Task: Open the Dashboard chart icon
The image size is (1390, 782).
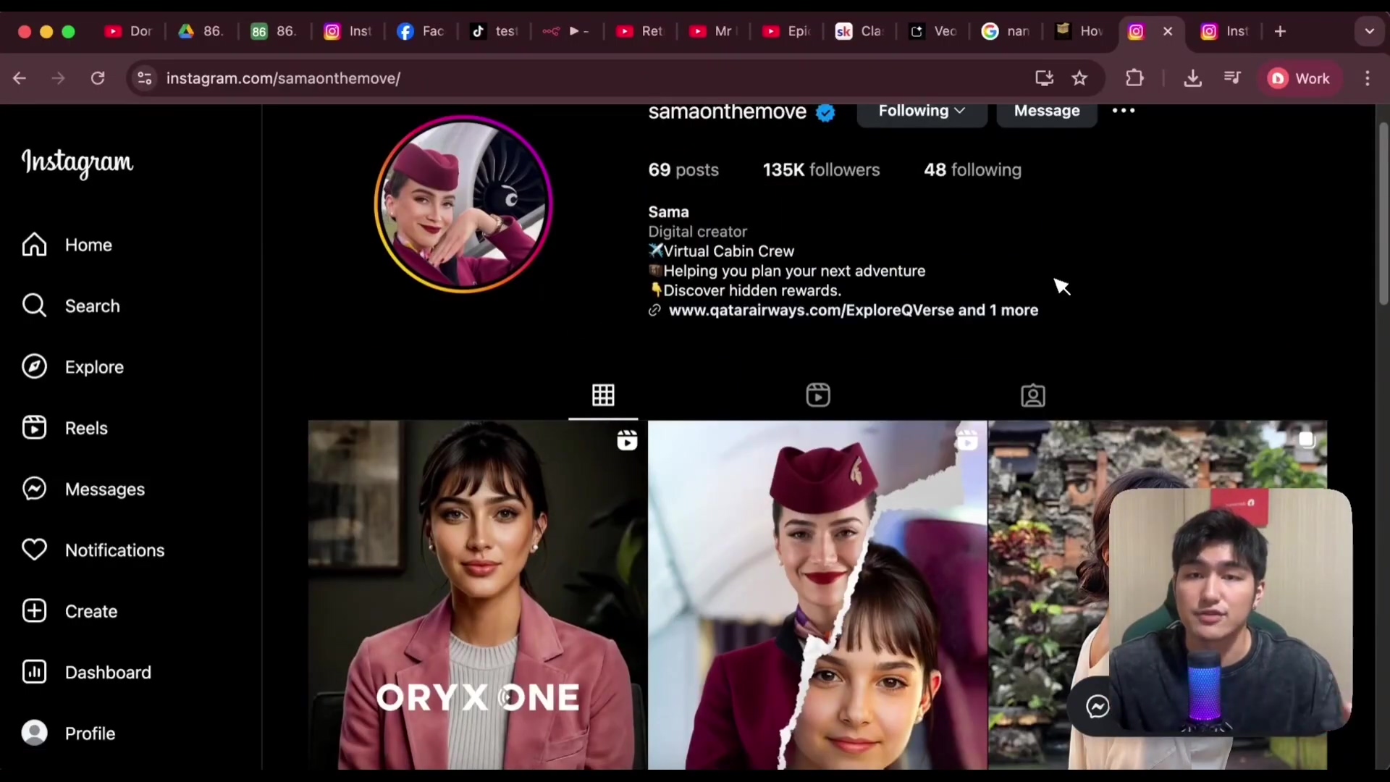Action: coord(34,672)
